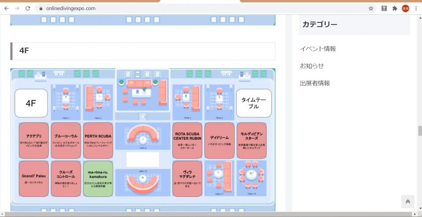Open the クルーズコントロール booth
The height and width of the screenshot is (217, 422).
click(66, 179)
